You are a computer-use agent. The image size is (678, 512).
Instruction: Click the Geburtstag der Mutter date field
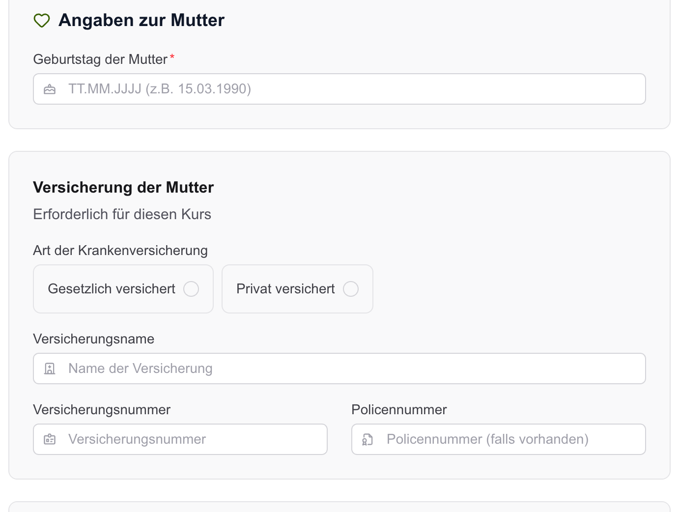coord(339,89)
